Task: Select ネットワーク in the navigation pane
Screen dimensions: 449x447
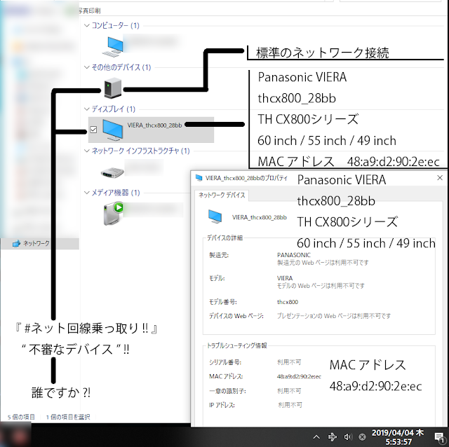Action: coord(40,243)
